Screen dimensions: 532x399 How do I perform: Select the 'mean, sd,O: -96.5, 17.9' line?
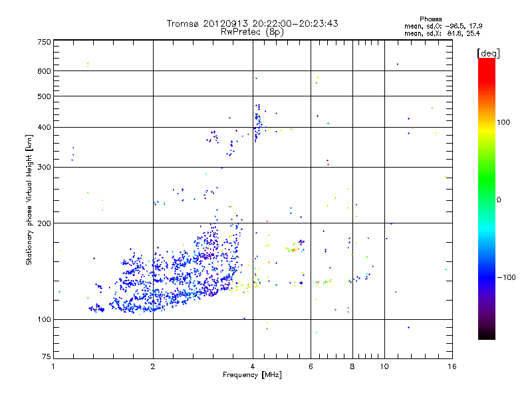[x=443, y=26]
